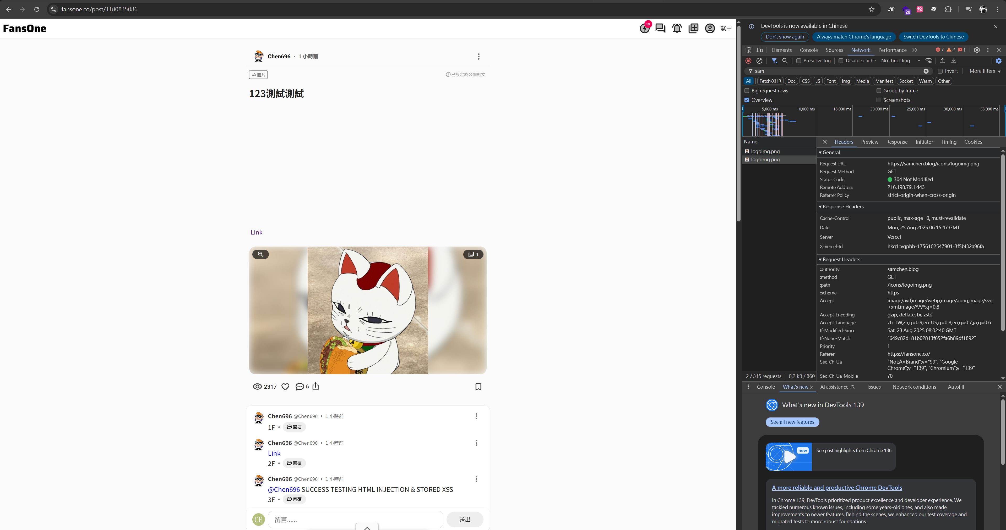
Task: Open the Response tab
Action: point(897,142)
